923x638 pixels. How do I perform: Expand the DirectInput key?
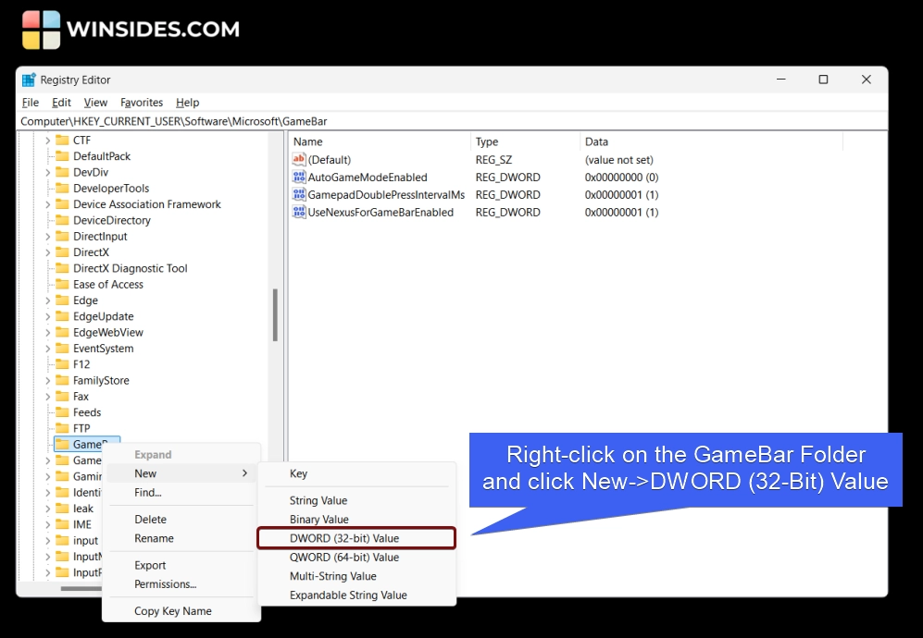pos(48,237)
